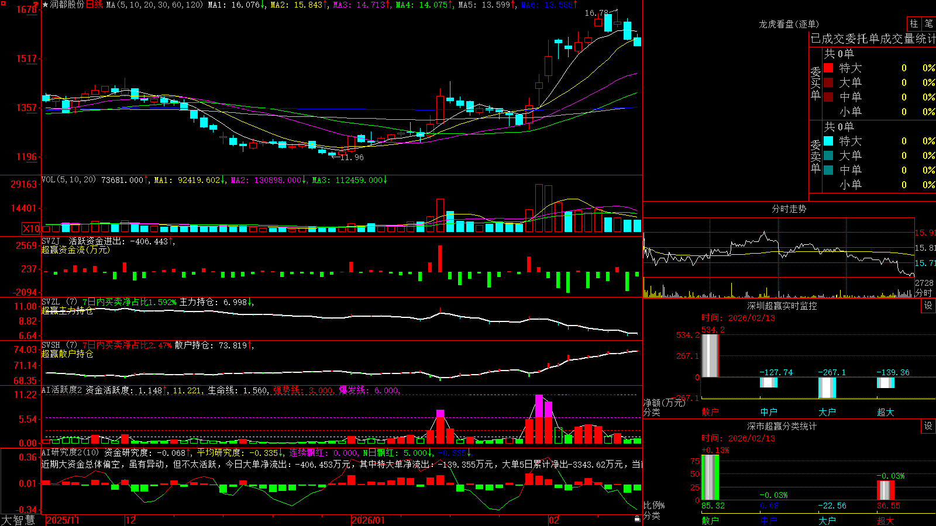The height and width of the screenshot is (526, 936).
Task: Click the 大智慧 logo label
Action: (18, 520)
